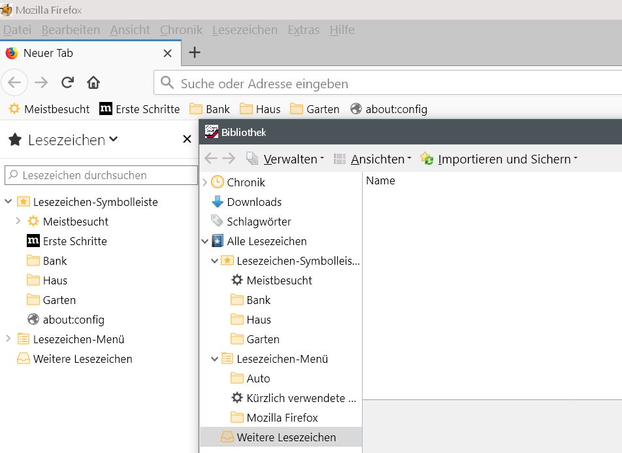Viewport: 622px width, 453px height.
Task: Select Weitere Lesezeichen in the sidebar
Action: pos(74,358)
